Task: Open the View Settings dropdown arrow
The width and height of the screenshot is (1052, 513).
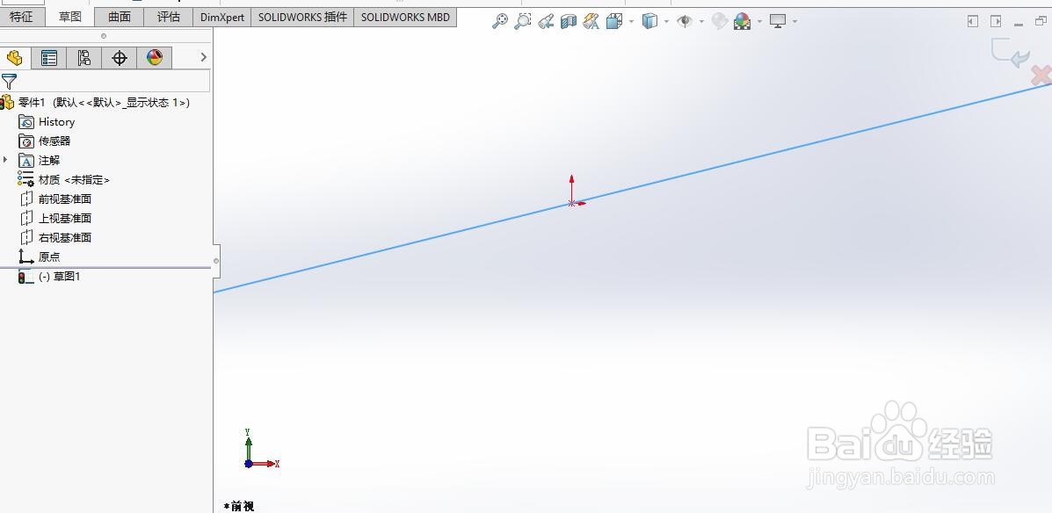Action: click(795, 21)
